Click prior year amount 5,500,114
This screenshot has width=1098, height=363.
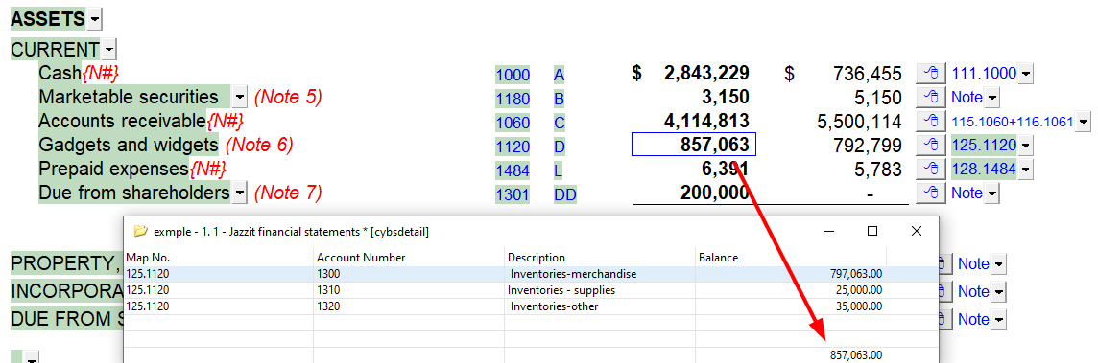pos(859,122)
